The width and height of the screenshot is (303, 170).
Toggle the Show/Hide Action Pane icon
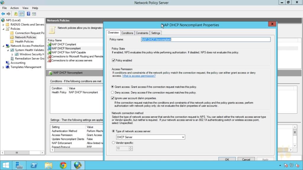[x=34, y=14]
